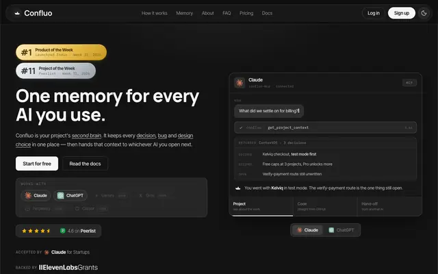Click the Claude chip under Works with
This screenshot has height=274, width=438.
36,195
